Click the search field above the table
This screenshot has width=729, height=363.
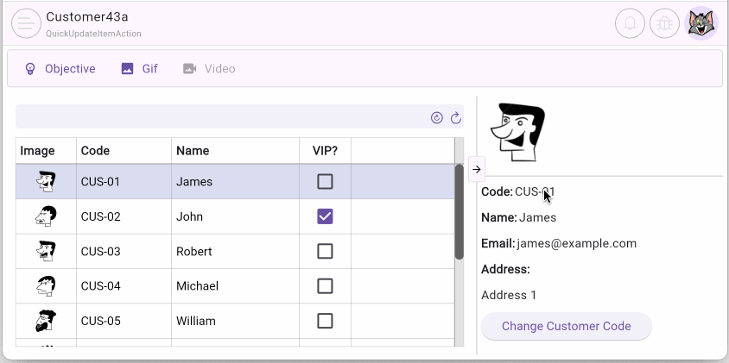(x=220, y=117)
